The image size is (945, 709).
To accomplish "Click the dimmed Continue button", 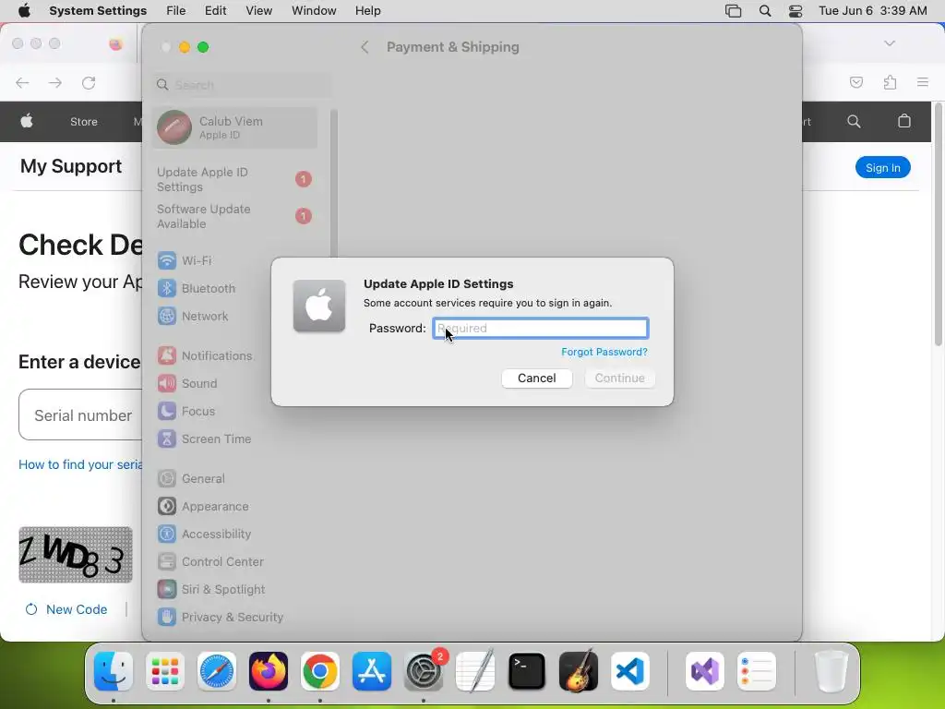I will tap(619, 378).
